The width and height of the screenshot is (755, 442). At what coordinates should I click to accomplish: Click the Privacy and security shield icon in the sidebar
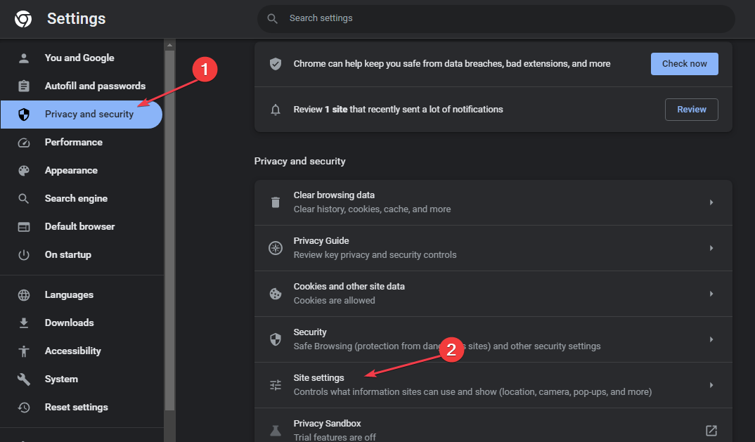pos(24,114)
